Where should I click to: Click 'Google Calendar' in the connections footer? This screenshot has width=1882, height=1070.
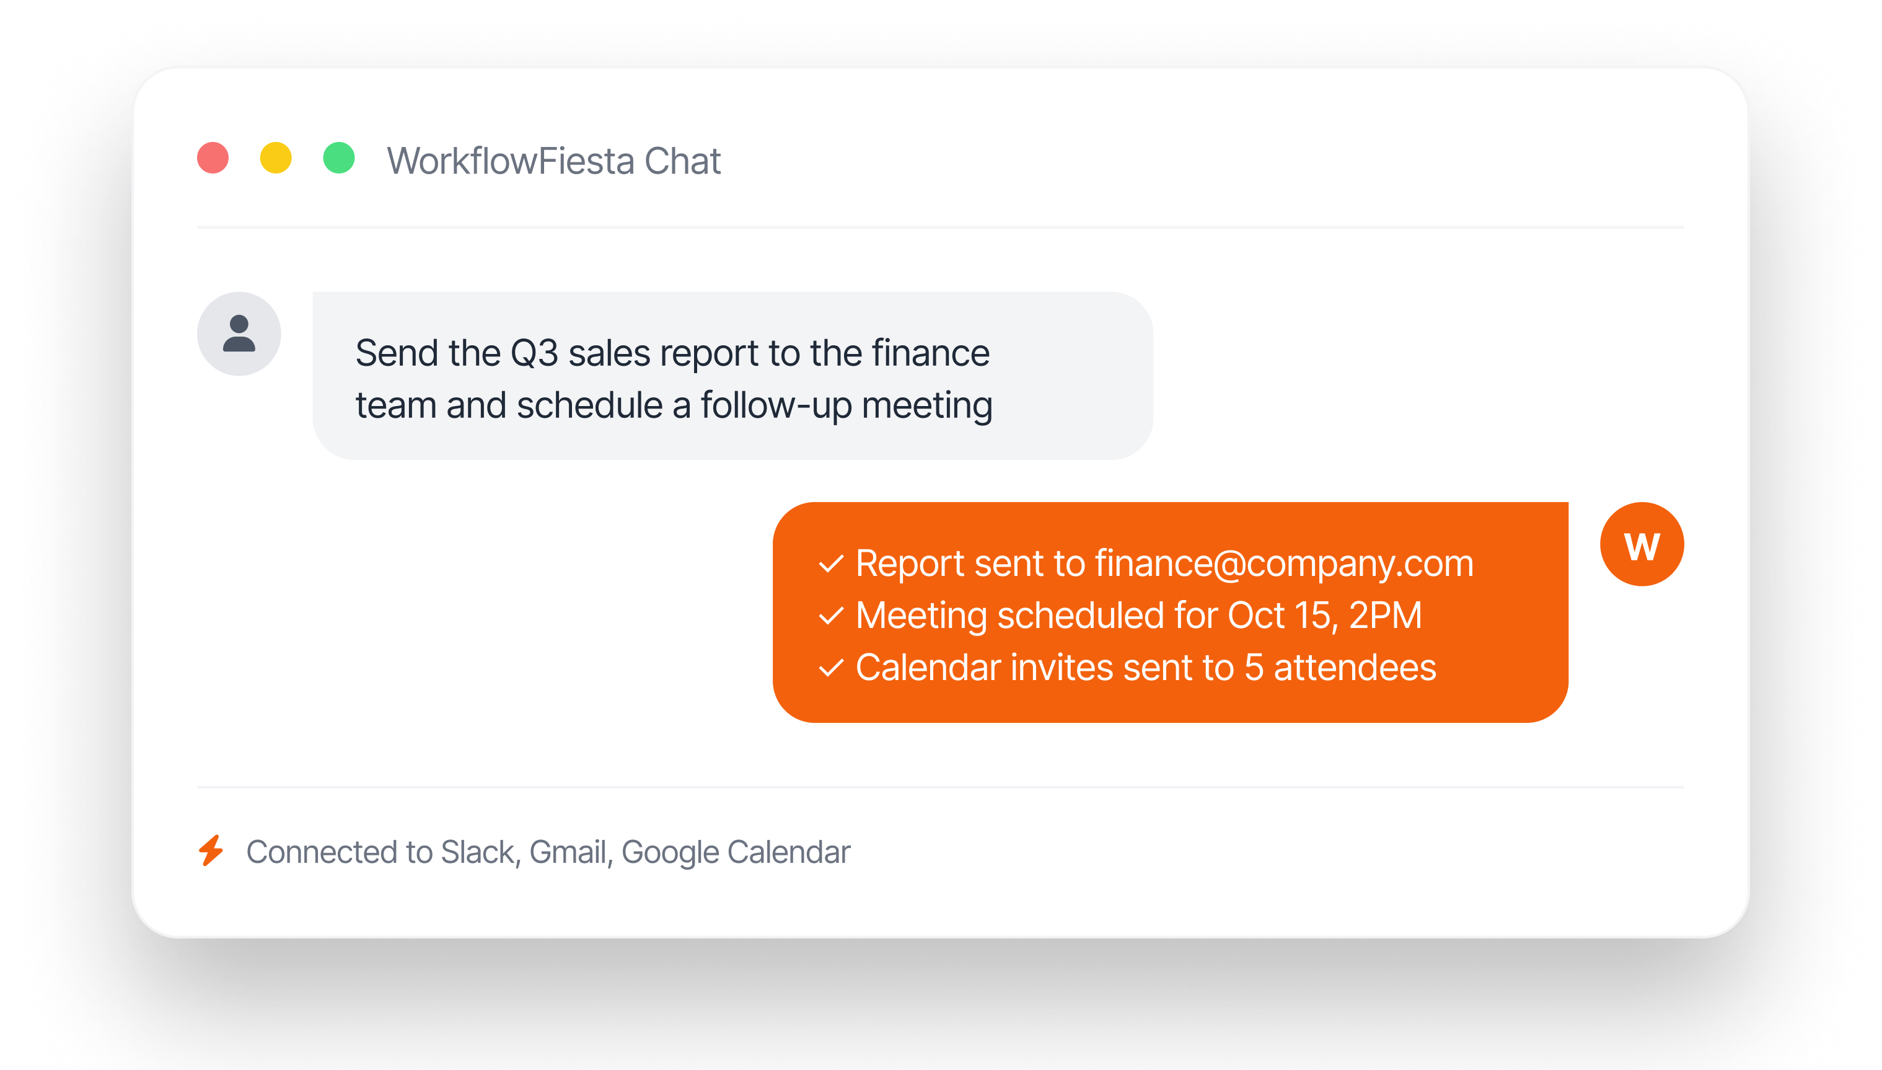[x=736, y=852]
